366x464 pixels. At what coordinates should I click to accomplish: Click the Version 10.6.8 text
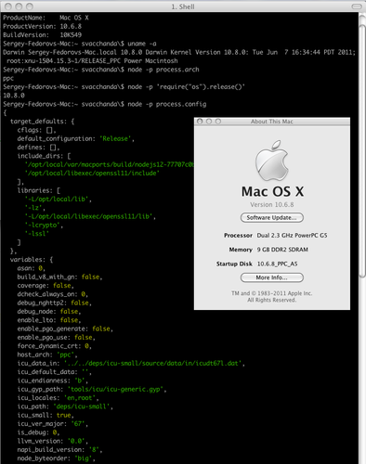[x=272, y=204]
